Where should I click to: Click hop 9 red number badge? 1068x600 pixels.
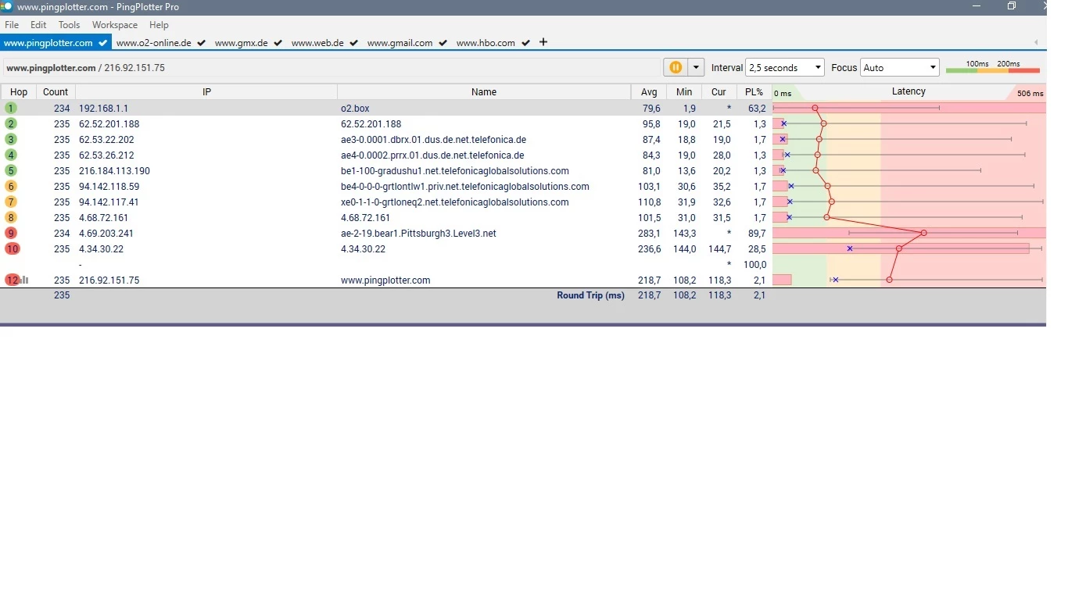tap(11, 234)
